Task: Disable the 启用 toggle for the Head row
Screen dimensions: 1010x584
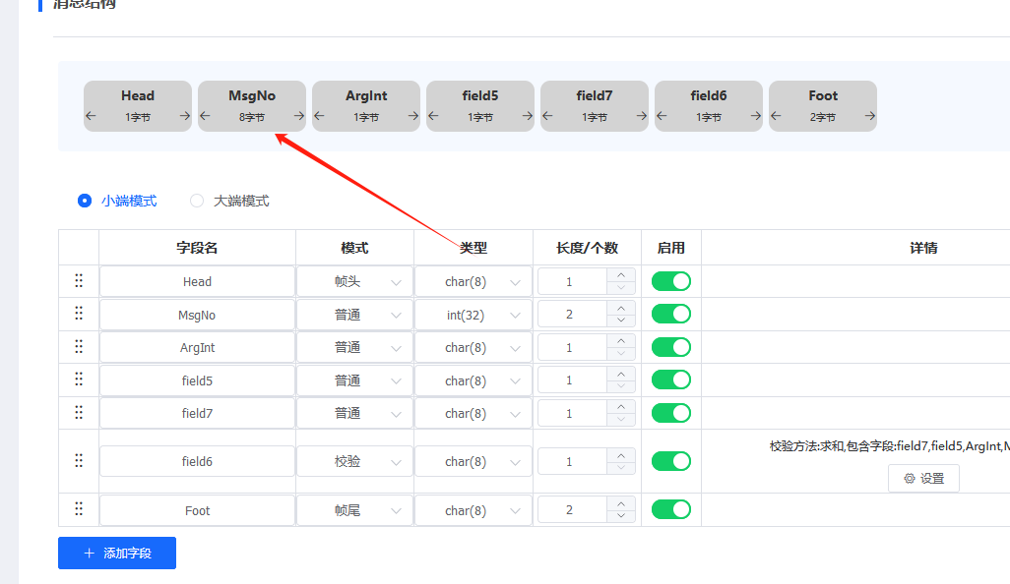Action: click(670, 280)
